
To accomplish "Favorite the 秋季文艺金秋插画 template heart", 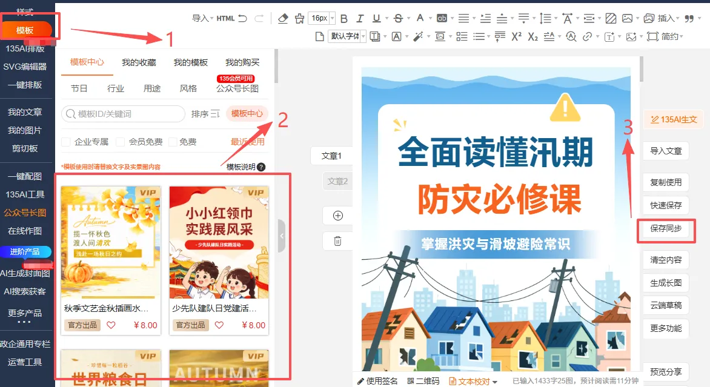I will click(111, 325).
